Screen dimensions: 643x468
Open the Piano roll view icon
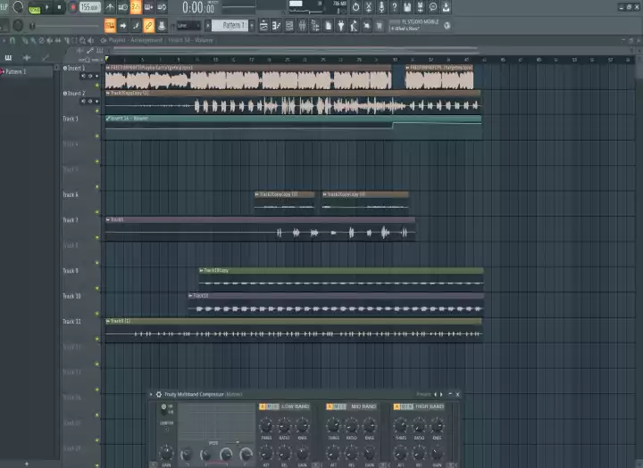coord(276,25)
